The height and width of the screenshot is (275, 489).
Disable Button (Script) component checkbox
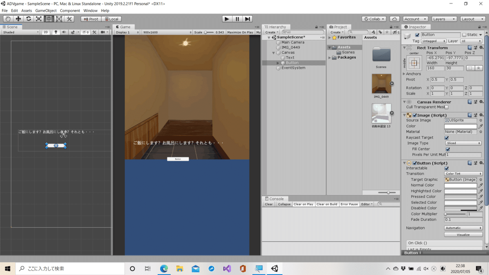point(415,163)
